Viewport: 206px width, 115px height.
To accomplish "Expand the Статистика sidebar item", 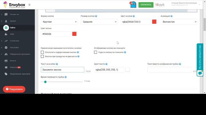I will tap(2, 41).
